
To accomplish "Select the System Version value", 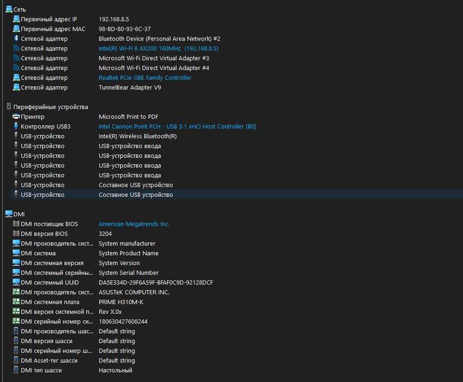I will pyautogui.click(x=119, y=263).
